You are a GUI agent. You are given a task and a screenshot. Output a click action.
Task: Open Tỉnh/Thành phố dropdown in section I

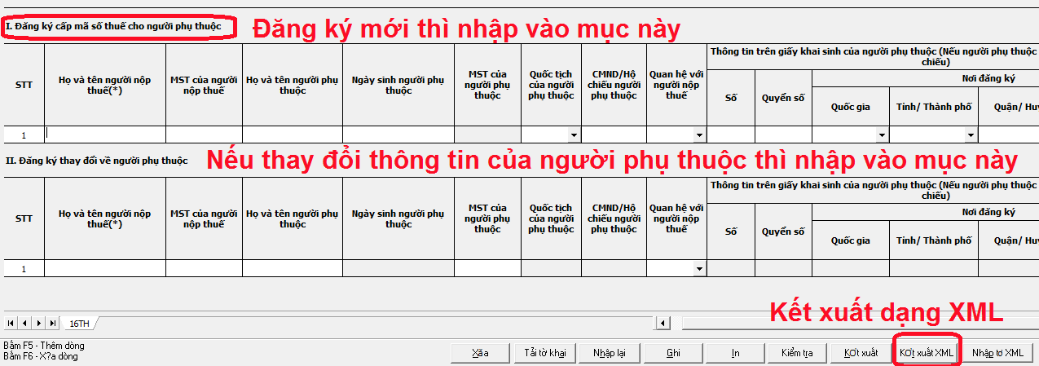[971, 135]
